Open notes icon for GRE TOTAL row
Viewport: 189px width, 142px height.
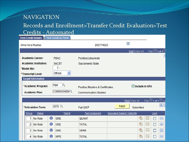pyautogui.click(x=148, y=124)
